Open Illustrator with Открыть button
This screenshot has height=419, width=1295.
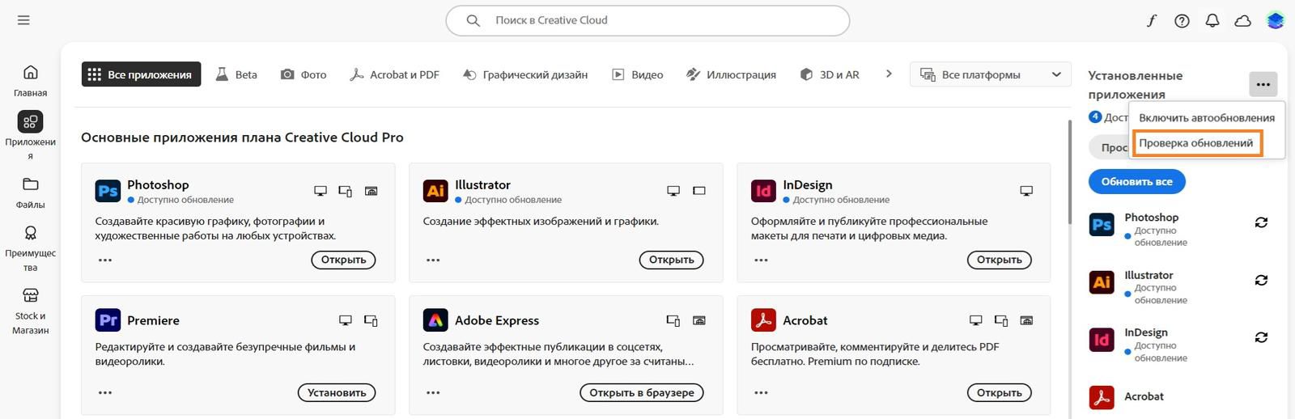671,260
